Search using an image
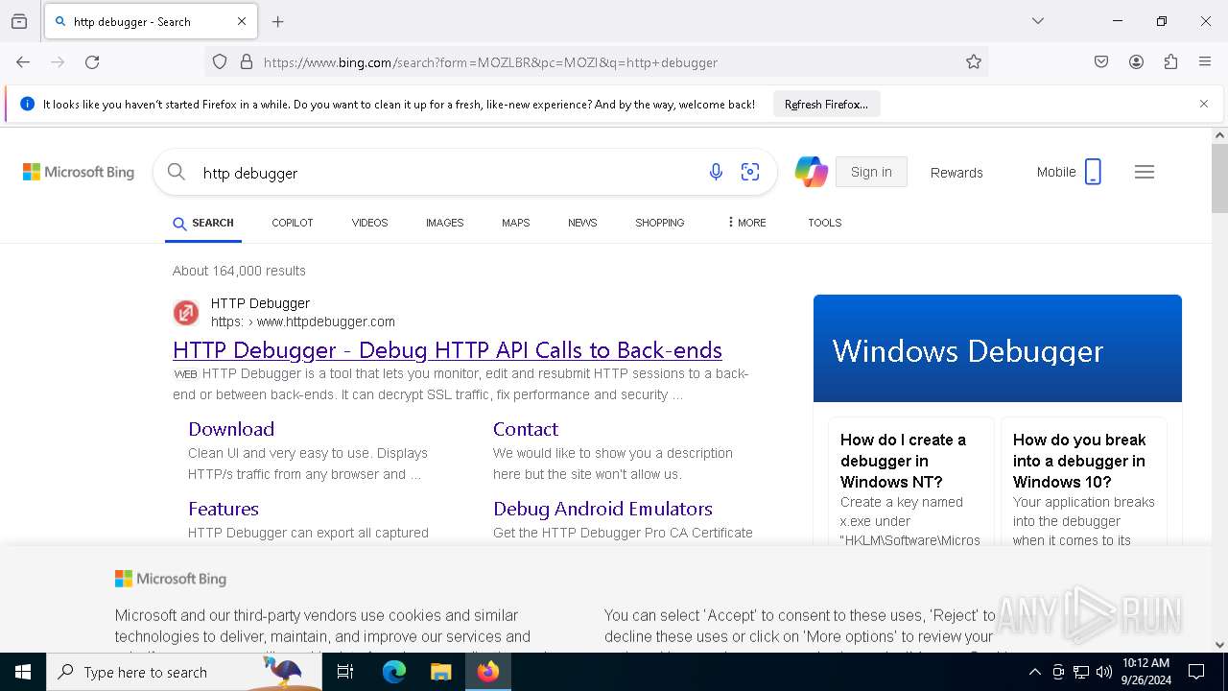This screenshot has width=1228, height=691. pos(750,172)
